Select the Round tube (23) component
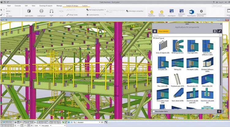230x127 pixels. click(x=192, y=81)
